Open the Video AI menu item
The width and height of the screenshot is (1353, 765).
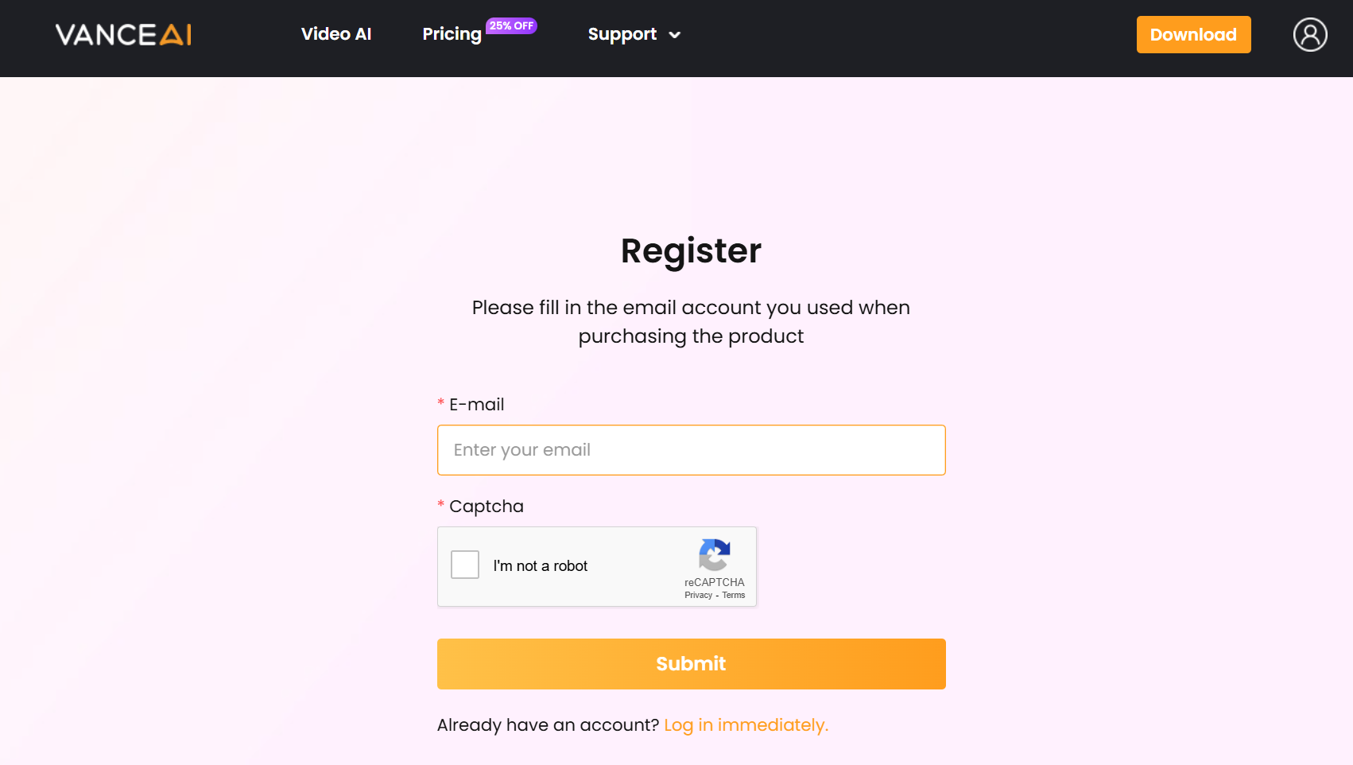(x=336, y=34)
